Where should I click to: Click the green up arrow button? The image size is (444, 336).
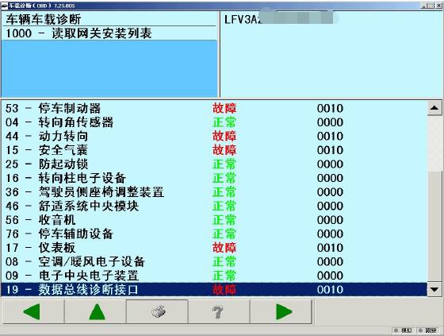[x=96, y=311]
